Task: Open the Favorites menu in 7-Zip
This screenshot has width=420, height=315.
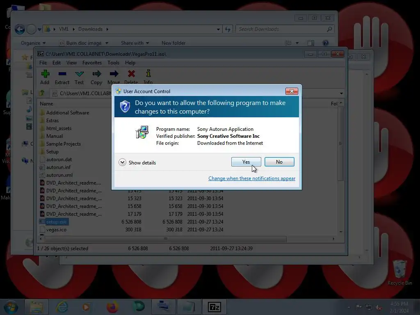Action: pos(92,63)
